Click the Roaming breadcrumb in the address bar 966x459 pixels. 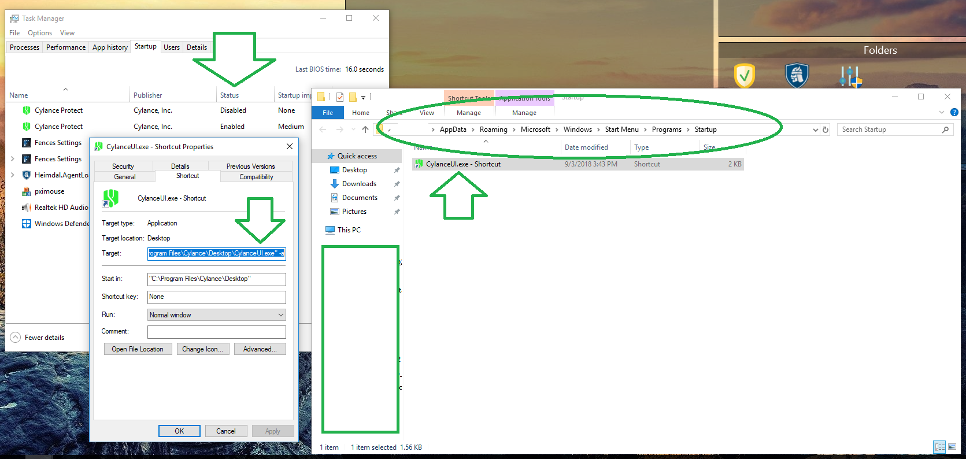click(x=494, y=129)
